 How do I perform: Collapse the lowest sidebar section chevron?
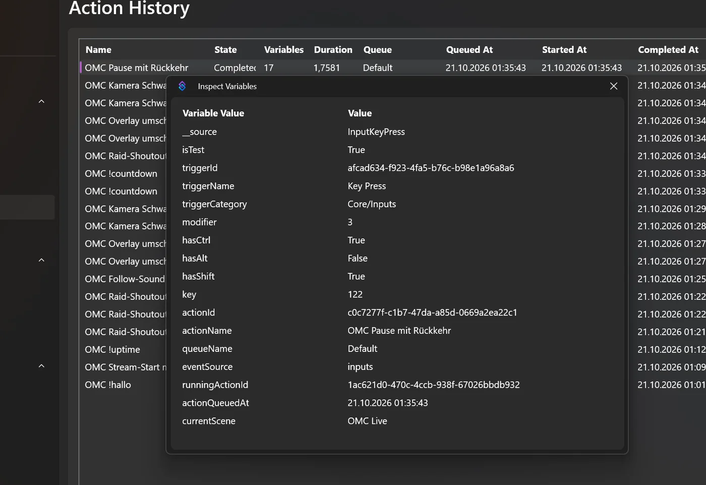pyautogui.click(x=41, y=366)
